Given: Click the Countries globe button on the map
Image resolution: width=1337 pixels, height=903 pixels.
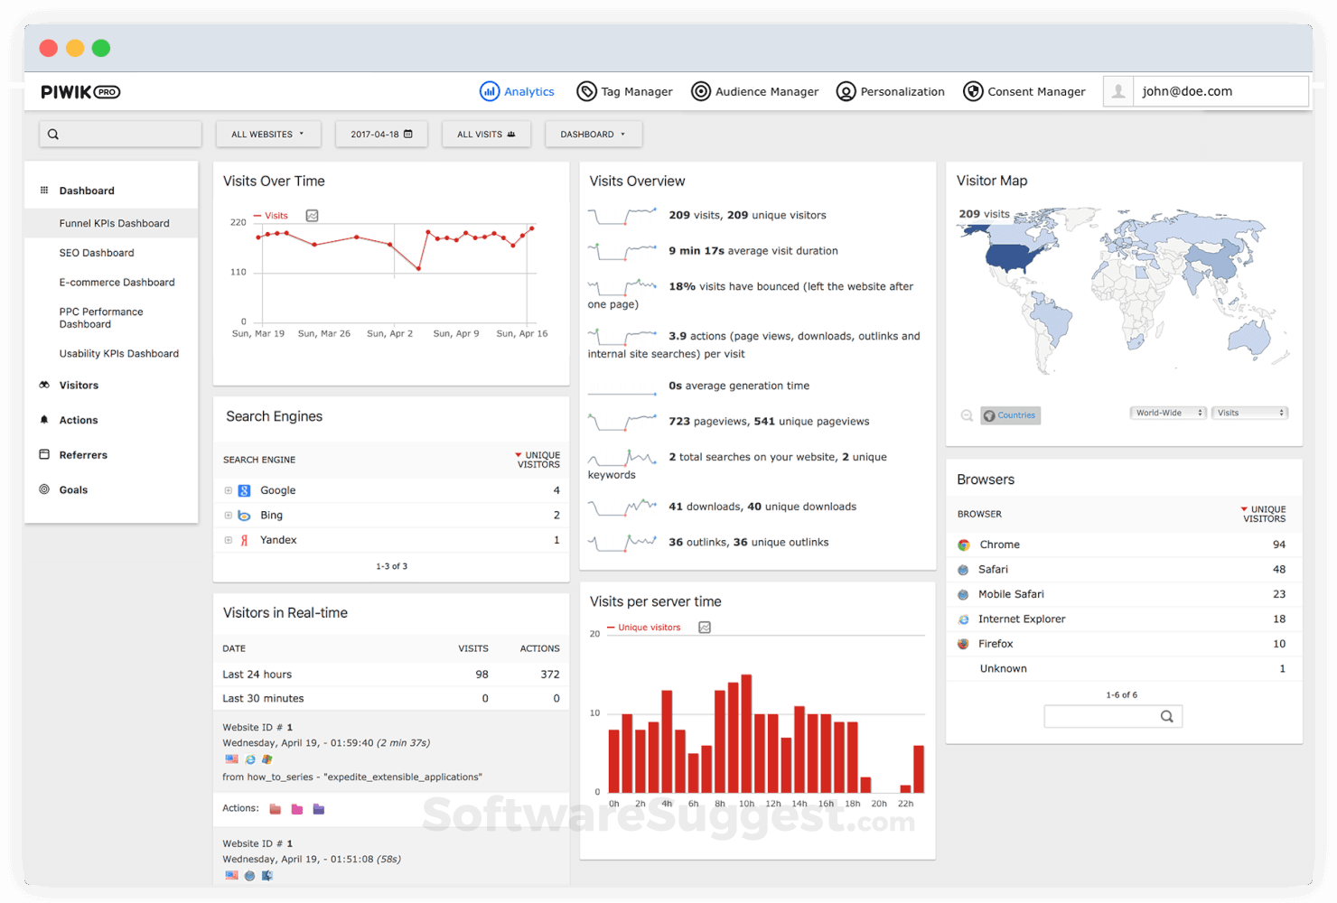Looking at the screenshot, I should (x=1009, y=414).
